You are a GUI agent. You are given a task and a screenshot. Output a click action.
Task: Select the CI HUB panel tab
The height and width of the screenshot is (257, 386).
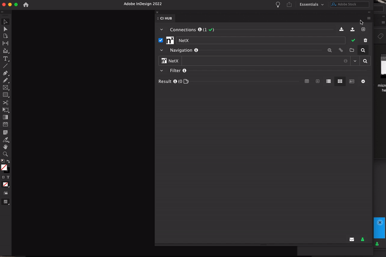point(165,18)
